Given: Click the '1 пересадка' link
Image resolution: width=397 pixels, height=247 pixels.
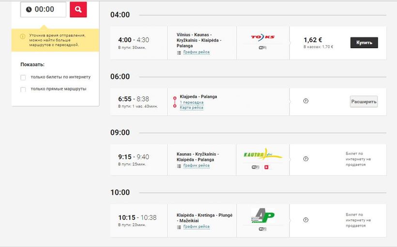Looking at the screenshot, I should click(191, 102).
